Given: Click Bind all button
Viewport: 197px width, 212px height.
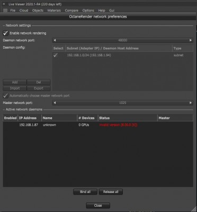Looking at the screenshot, I should (85, 192).
